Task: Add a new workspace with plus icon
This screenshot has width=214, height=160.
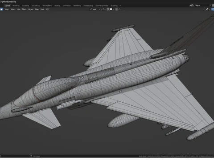Action: pyautogui.click(x=120, y=6)
